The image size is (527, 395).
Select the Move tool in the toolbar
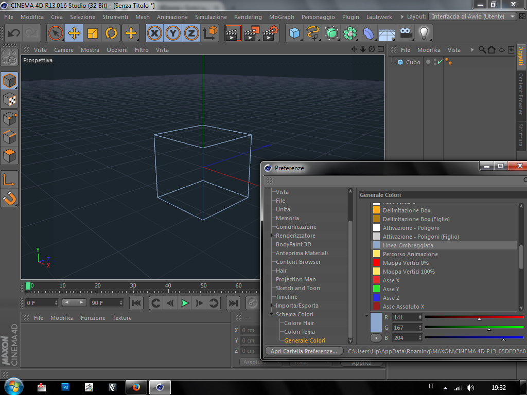74,33
